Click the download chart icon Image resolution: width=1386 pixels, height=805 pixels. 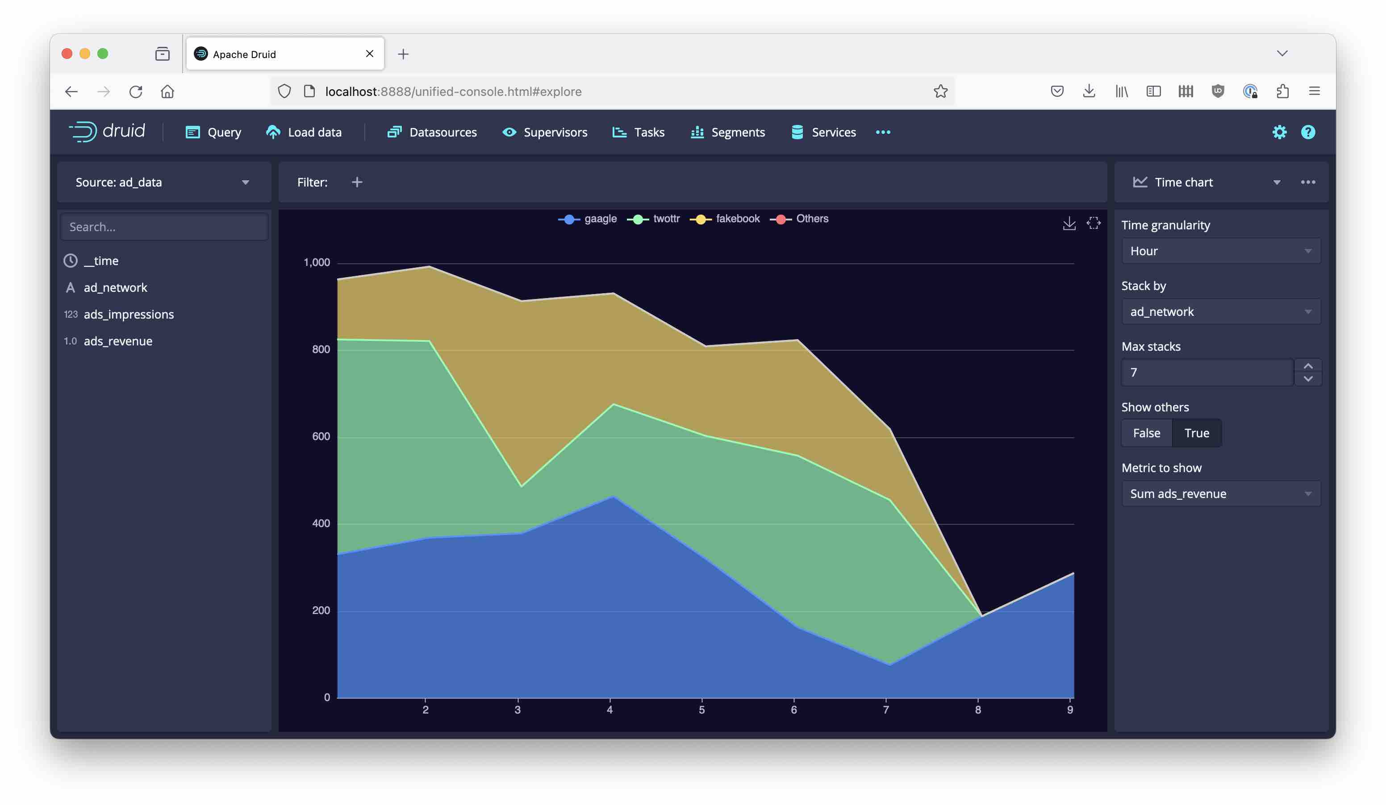(1069, 224)
